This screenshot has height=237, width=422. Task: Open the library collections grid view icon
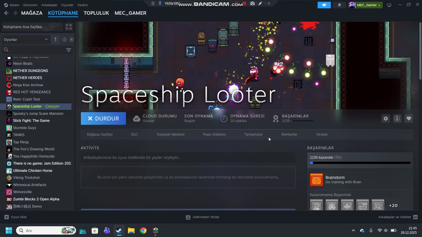point(69,27)
